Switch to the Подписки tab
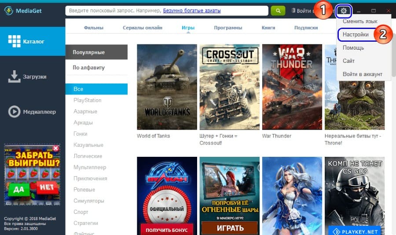 click(306, 28)
